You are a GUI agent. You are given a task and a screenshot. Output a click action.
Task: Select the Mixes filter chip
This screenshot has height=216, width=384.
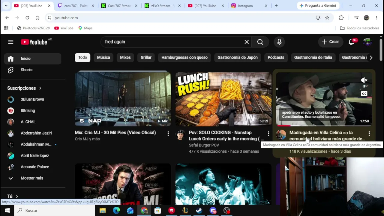(x=125, y=57)
